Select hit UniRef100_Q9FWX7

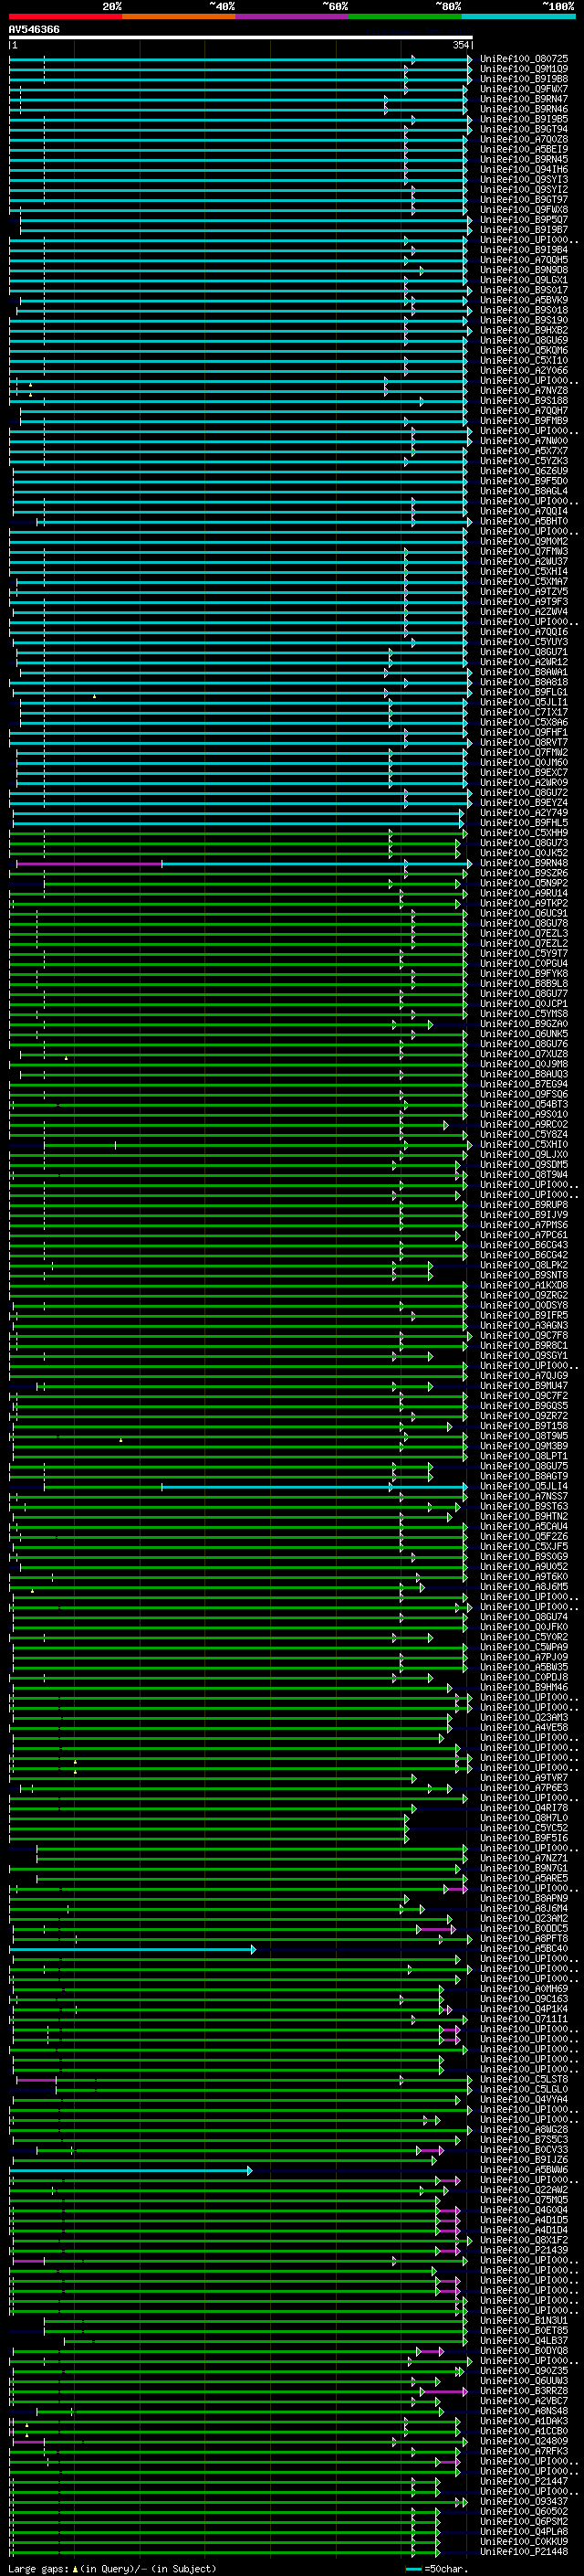coord(524,89)
